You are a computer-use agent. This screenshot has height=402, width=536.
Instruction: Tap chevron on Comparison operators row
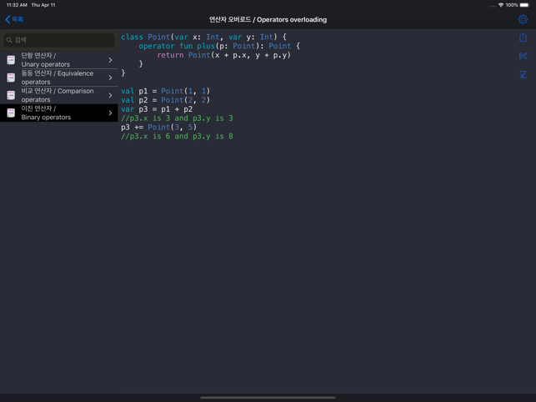pos(110,95)
